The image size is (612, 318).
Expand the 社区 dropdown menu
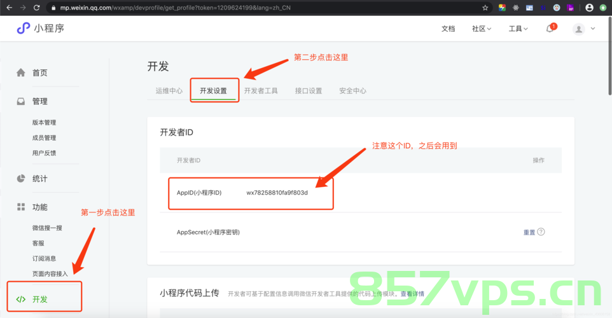[x=481, y=29]
